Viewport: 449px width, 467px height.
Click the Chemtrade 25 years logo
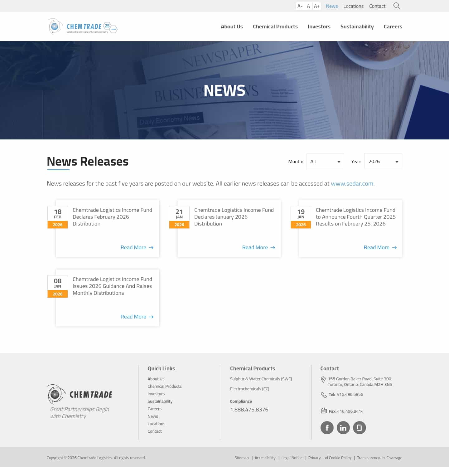tap(82, 27)
